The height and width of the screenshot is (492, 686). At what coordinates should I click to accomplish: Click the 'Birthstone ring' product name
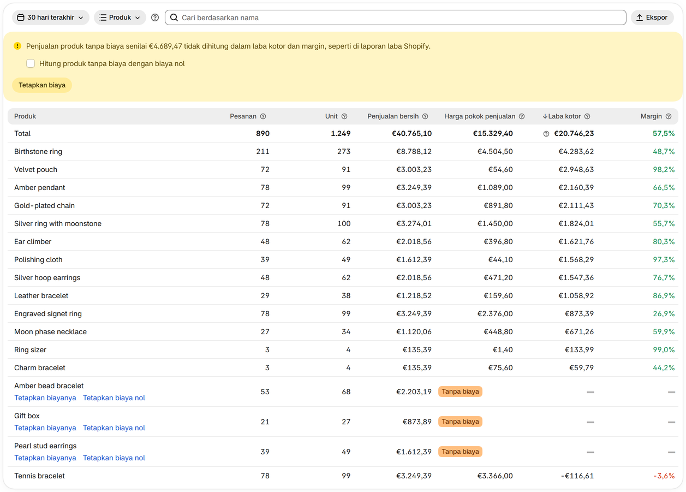click(38, 152)
